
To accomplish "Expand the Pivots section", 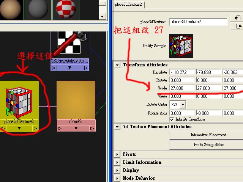I will tap(117, 154).
